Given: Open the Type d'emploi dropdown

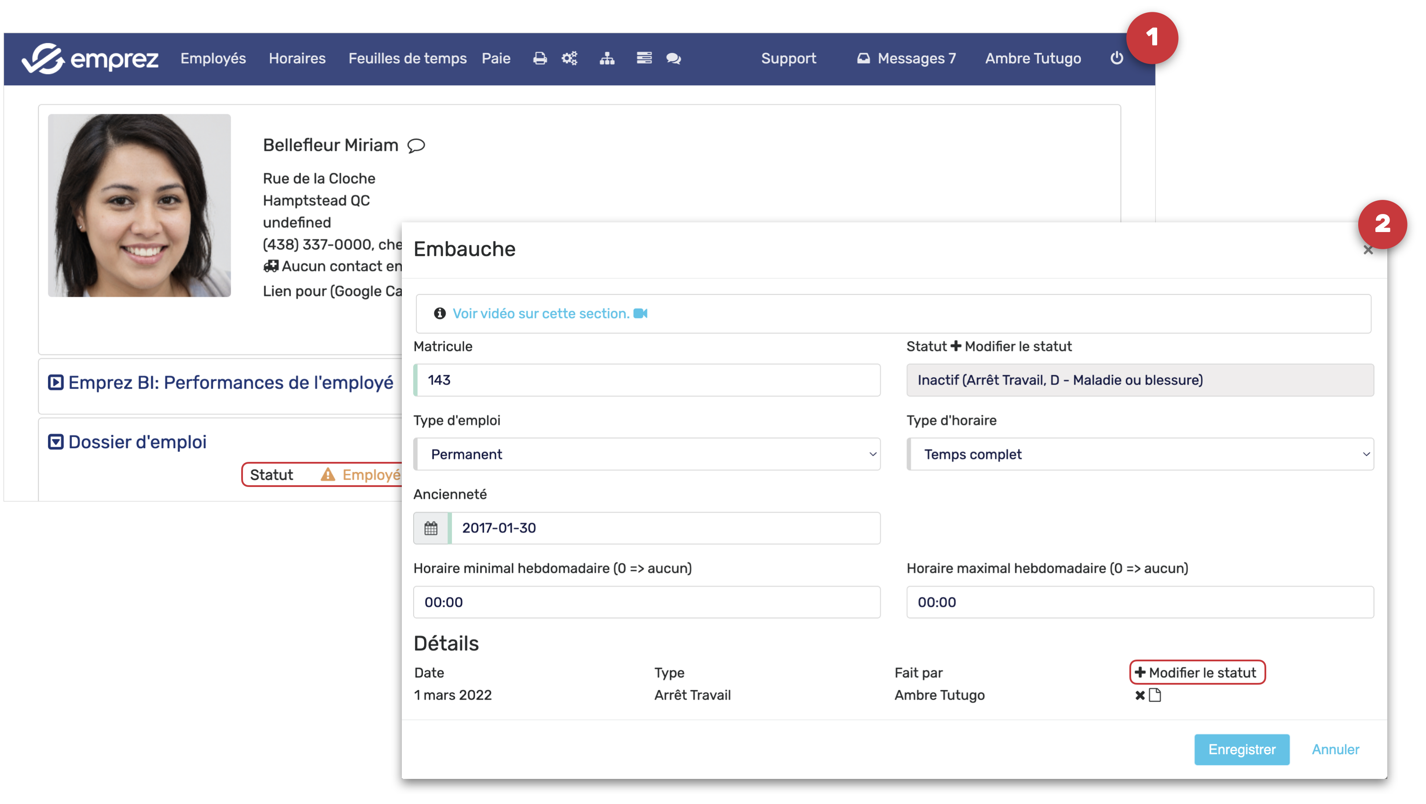Looking at the screenshot, I should [x=647, y=454].
